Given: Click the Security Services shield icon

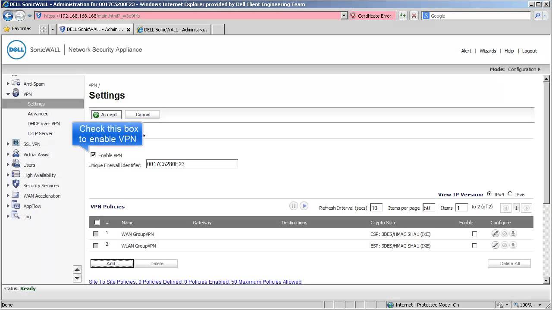Looking at the screenshot, I should tap(16, 185).
